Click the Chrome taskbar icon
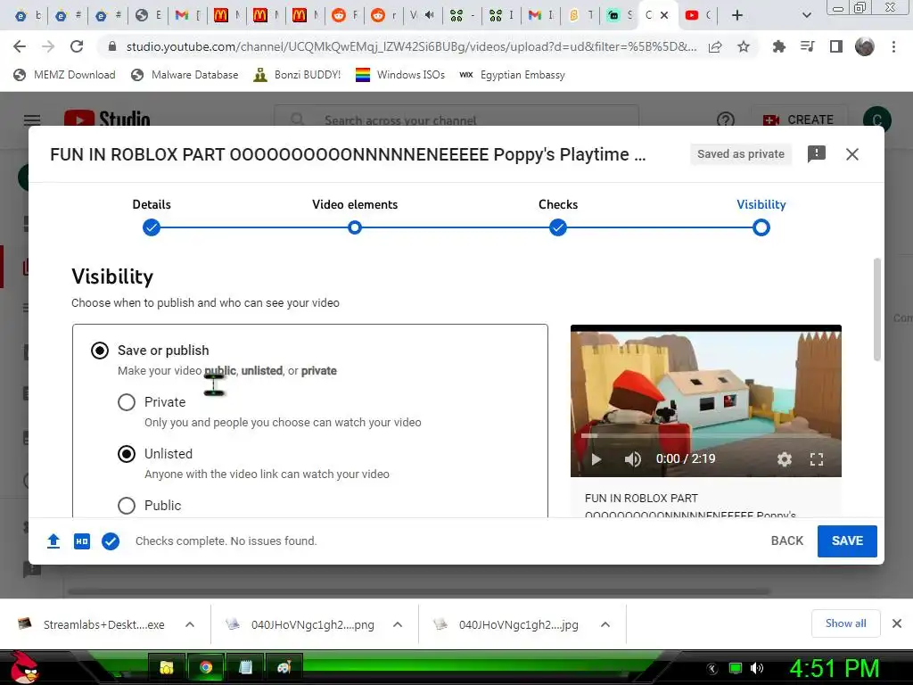Image resolution: width=913 pixels, height=685 pixels. 206,667
